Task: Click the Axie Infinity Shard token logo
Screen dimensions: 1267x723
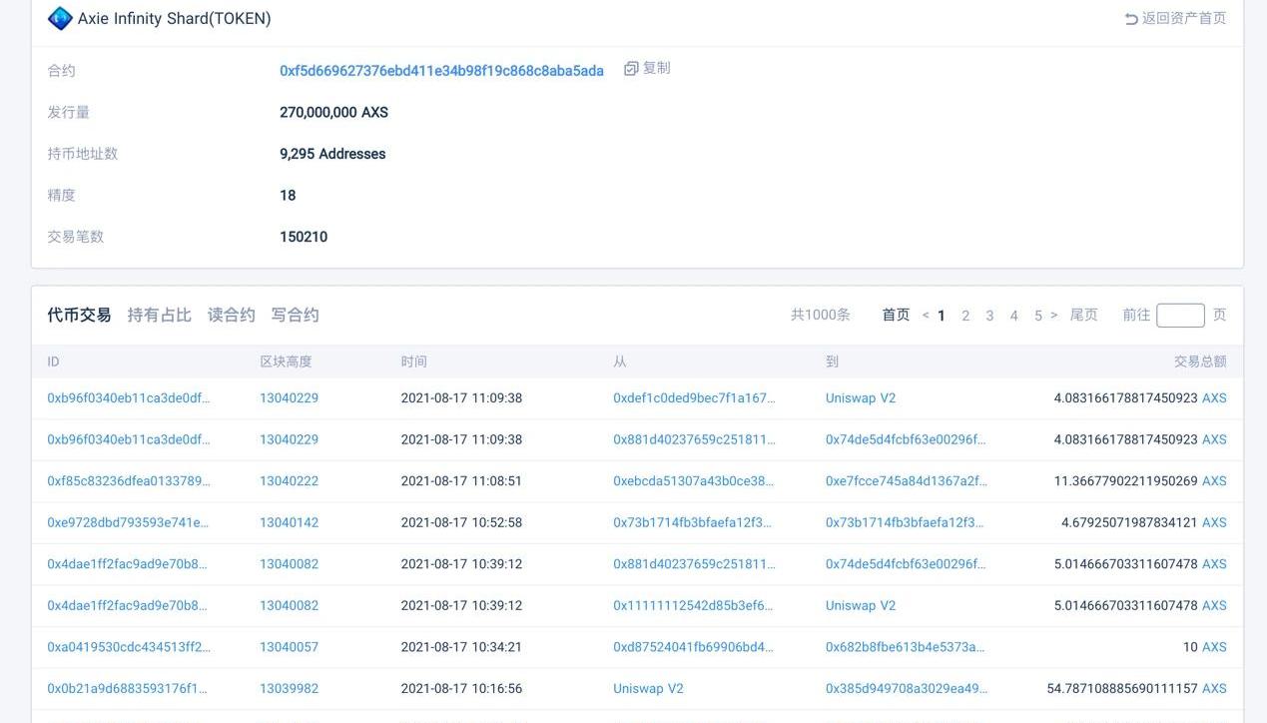Action: tap(60, 18)
